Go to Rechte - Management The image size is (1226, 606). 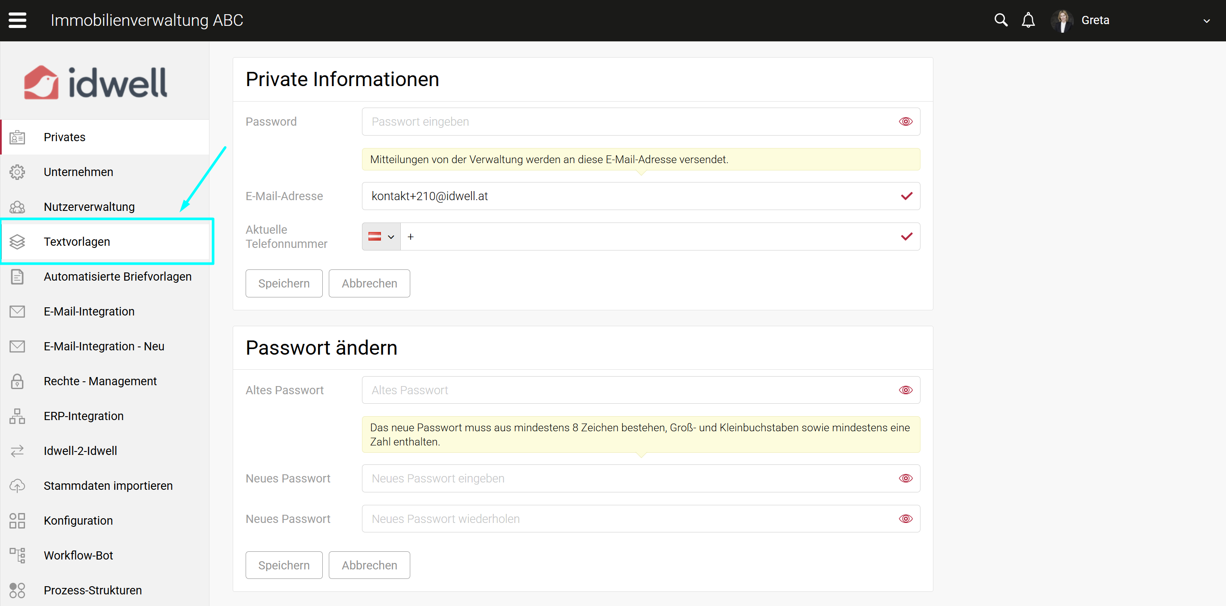[105, 381]
